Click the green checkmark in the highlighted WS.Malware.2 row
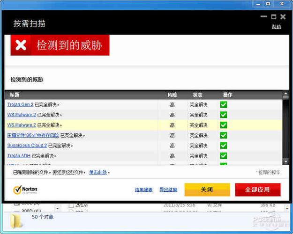Viewport: 293px width, 234px height. pos(224,125)
